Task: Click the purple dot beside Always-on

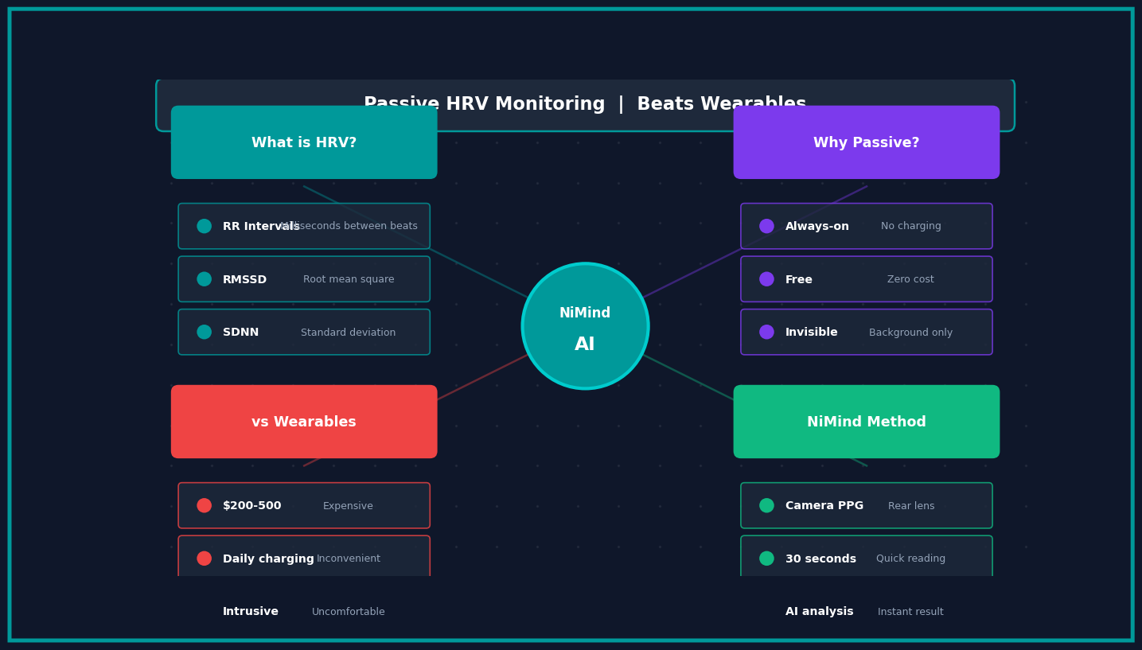Action: [766, 226]
